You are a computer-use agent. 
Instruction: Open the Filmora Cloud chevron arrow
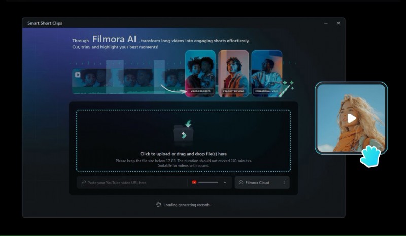[x=284, y=182]
